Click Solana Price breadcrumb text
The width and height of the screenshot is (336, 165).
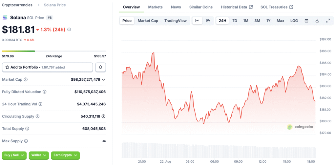click(x=55, y=5)
